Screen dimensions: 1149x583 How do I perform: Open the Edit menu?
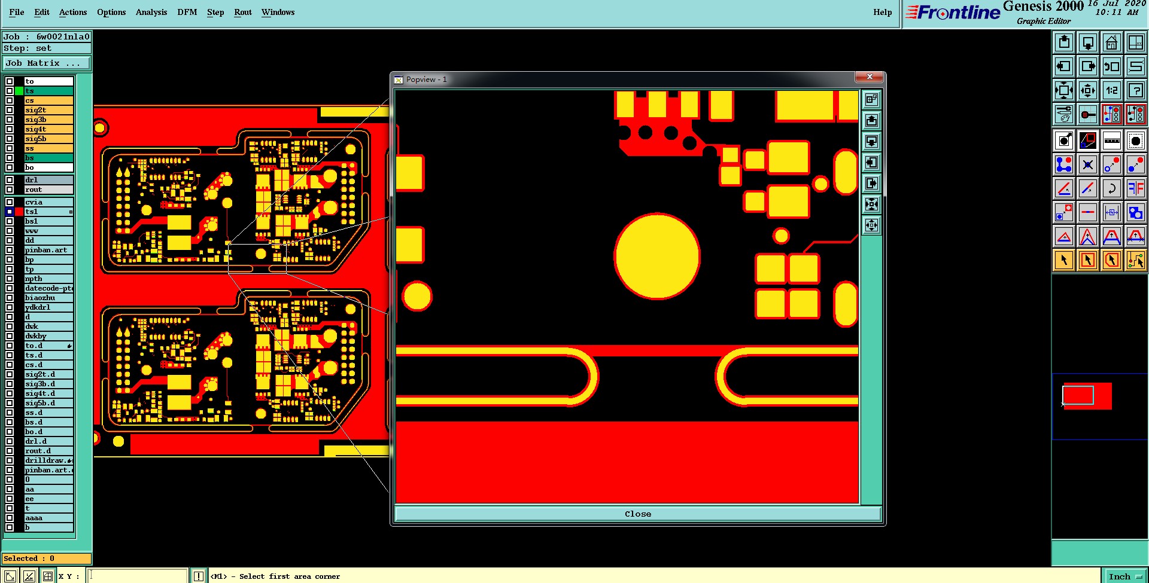[42, 12]
